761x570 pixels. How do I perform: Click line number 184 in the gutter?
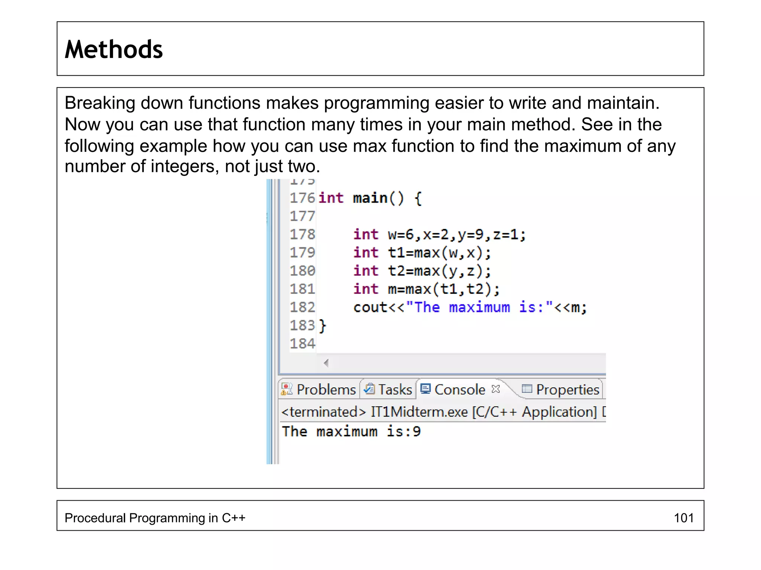pos(302,343)
